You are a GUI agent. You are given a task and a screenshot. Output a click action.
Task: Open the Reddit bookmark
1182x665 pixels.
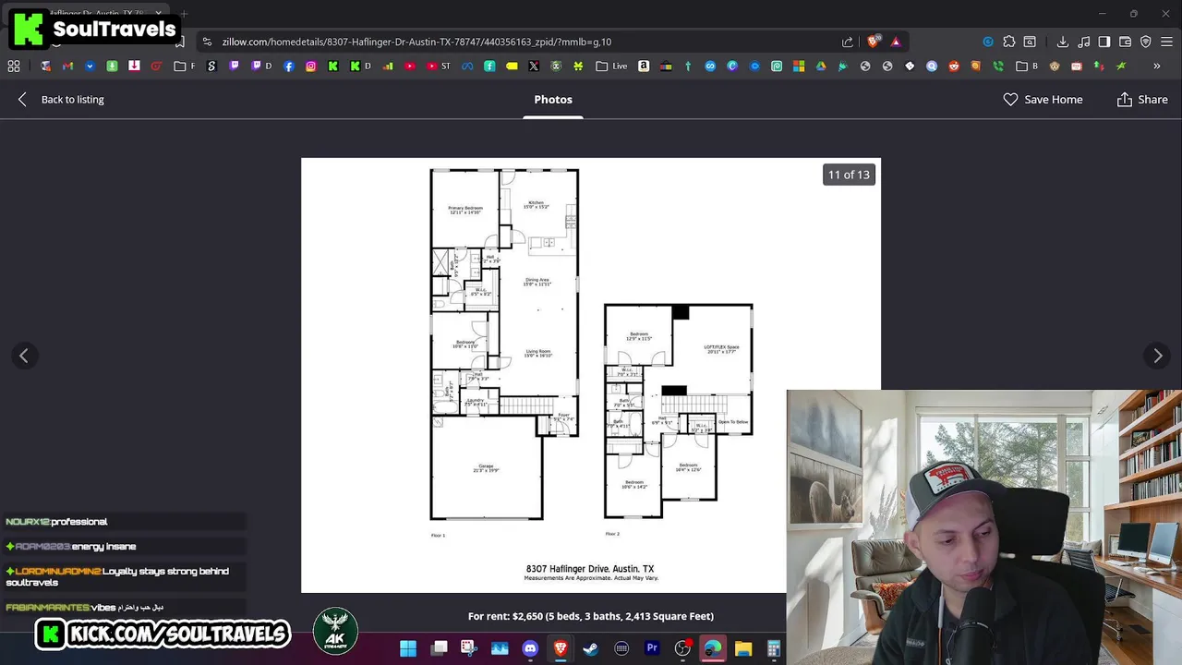[x=954, y=66]
